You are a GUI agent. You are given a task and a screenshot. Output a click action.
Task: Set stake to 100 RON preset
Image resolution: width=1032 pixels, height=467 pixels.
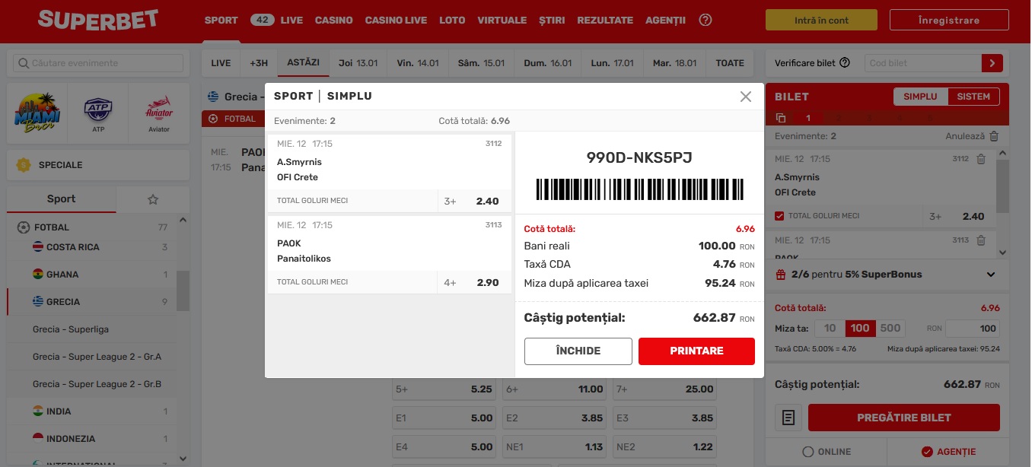tap(860, 329)
